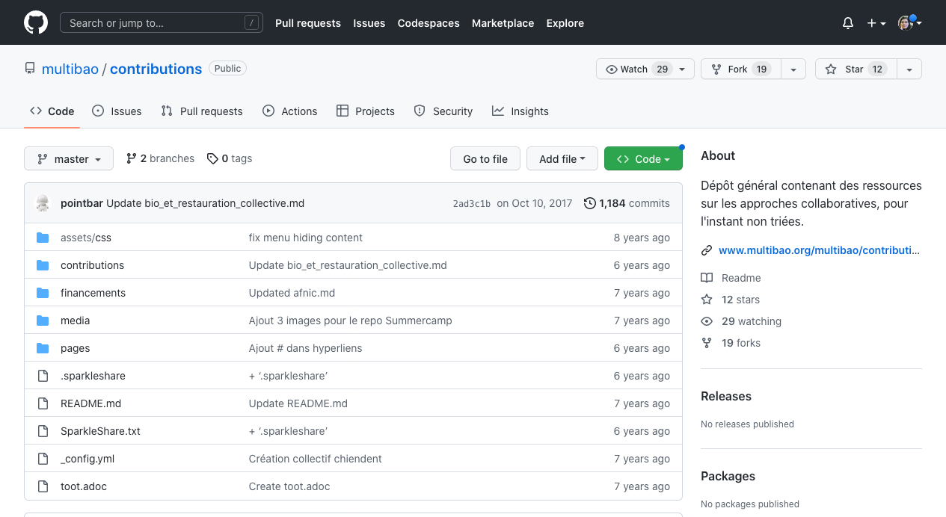Open the pages folder
The height and width of the screenshot is (517, 946).
pos(76,348)
